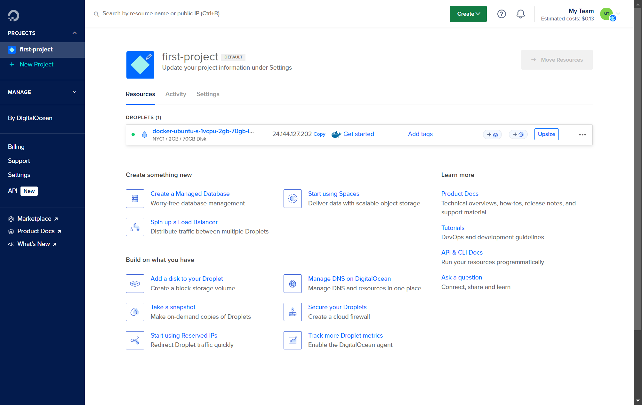Click the Droplet metrics chart icon tile

(293, 340)
